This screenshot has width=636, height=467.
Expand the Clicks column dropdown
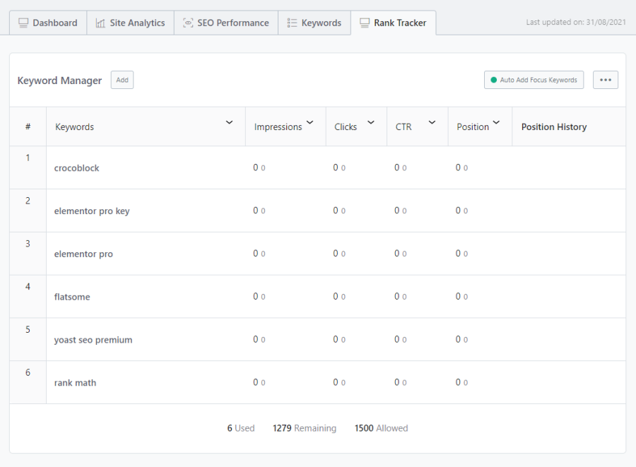[370, 123]
